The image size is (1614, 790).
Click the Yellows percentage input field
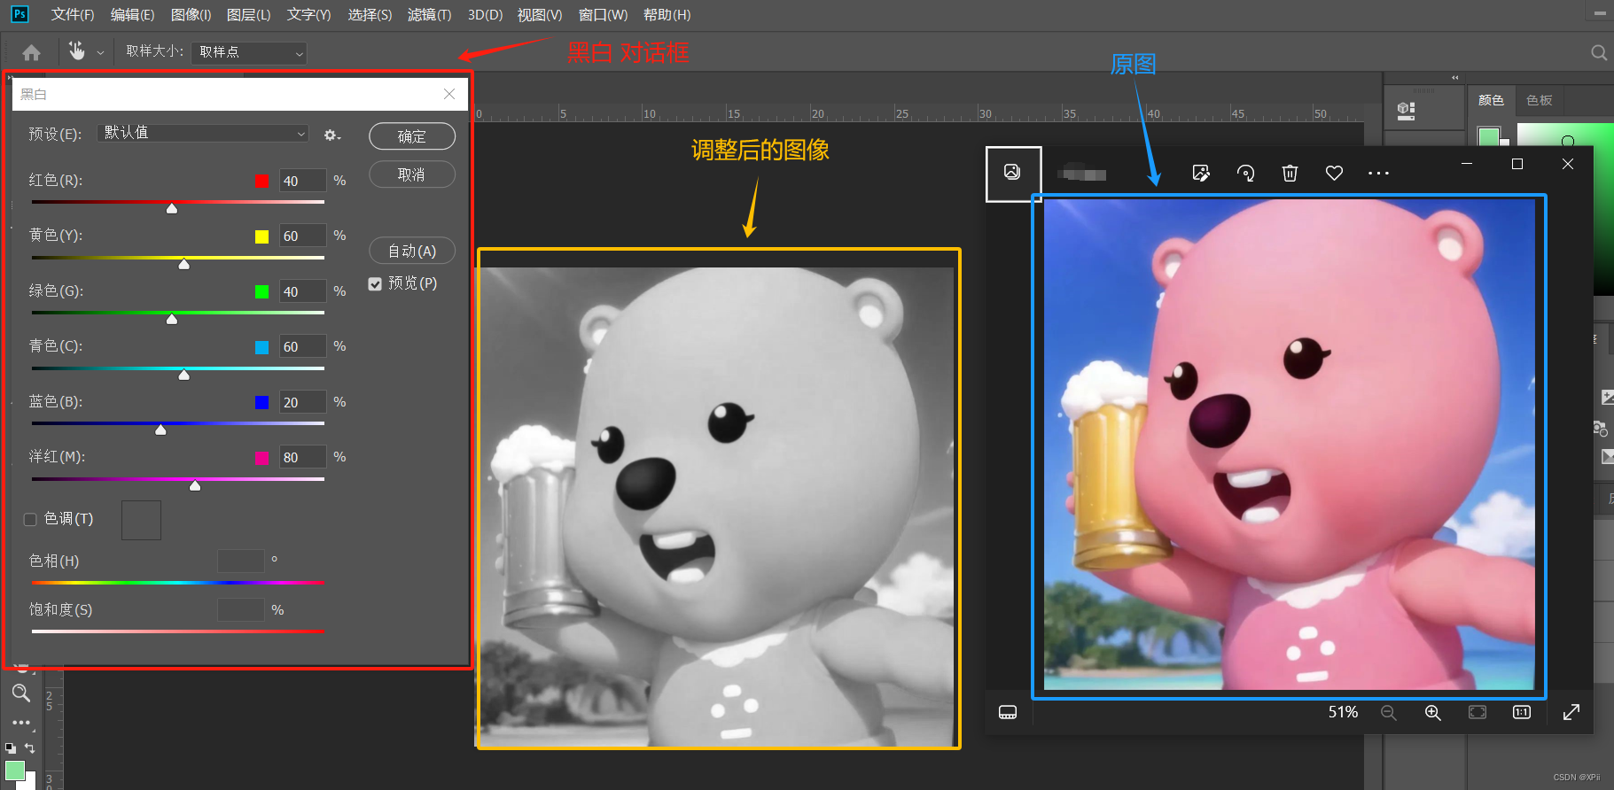point(303,236)
